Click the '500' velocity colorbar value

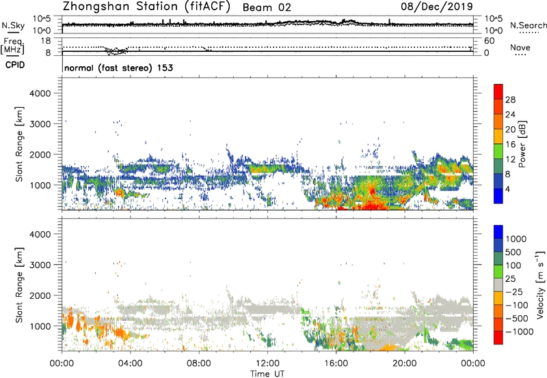point(513,252)
